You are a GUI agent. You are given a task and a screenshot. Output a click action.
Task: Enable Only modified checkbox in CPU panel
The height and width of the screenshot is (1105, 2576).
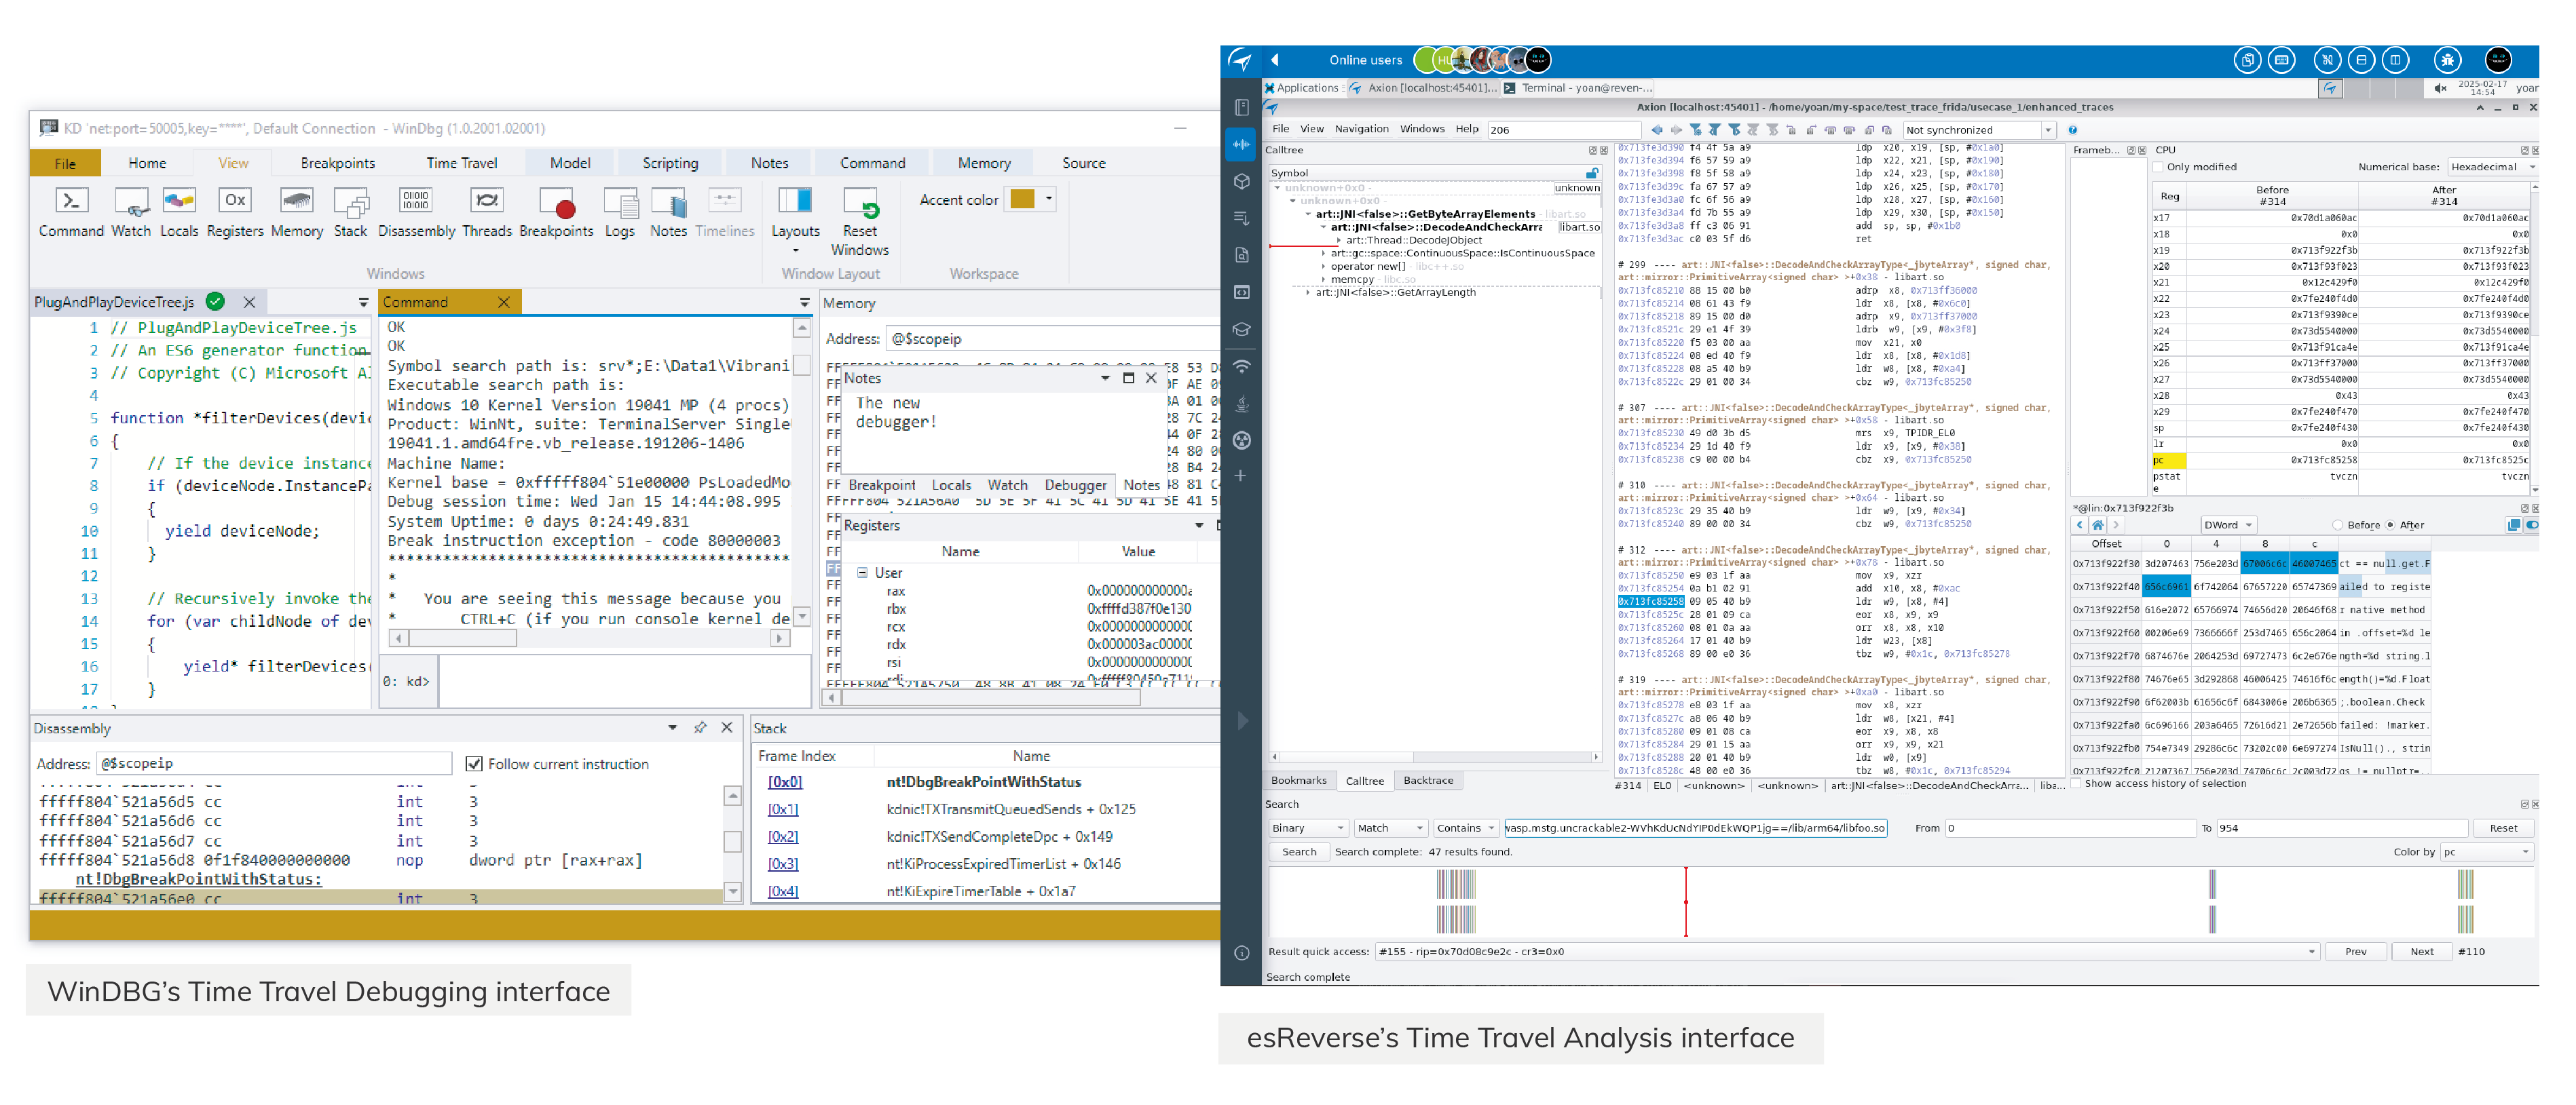click(x=2158, y=167)
